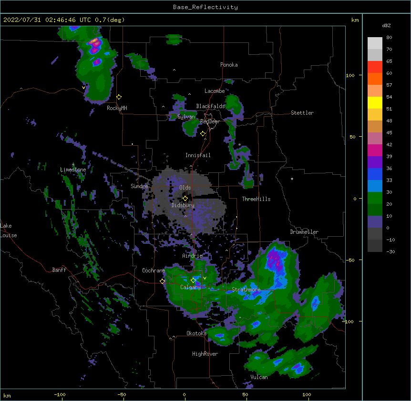Click the yellow diamond marker below Cochrane label

[162, 281]
